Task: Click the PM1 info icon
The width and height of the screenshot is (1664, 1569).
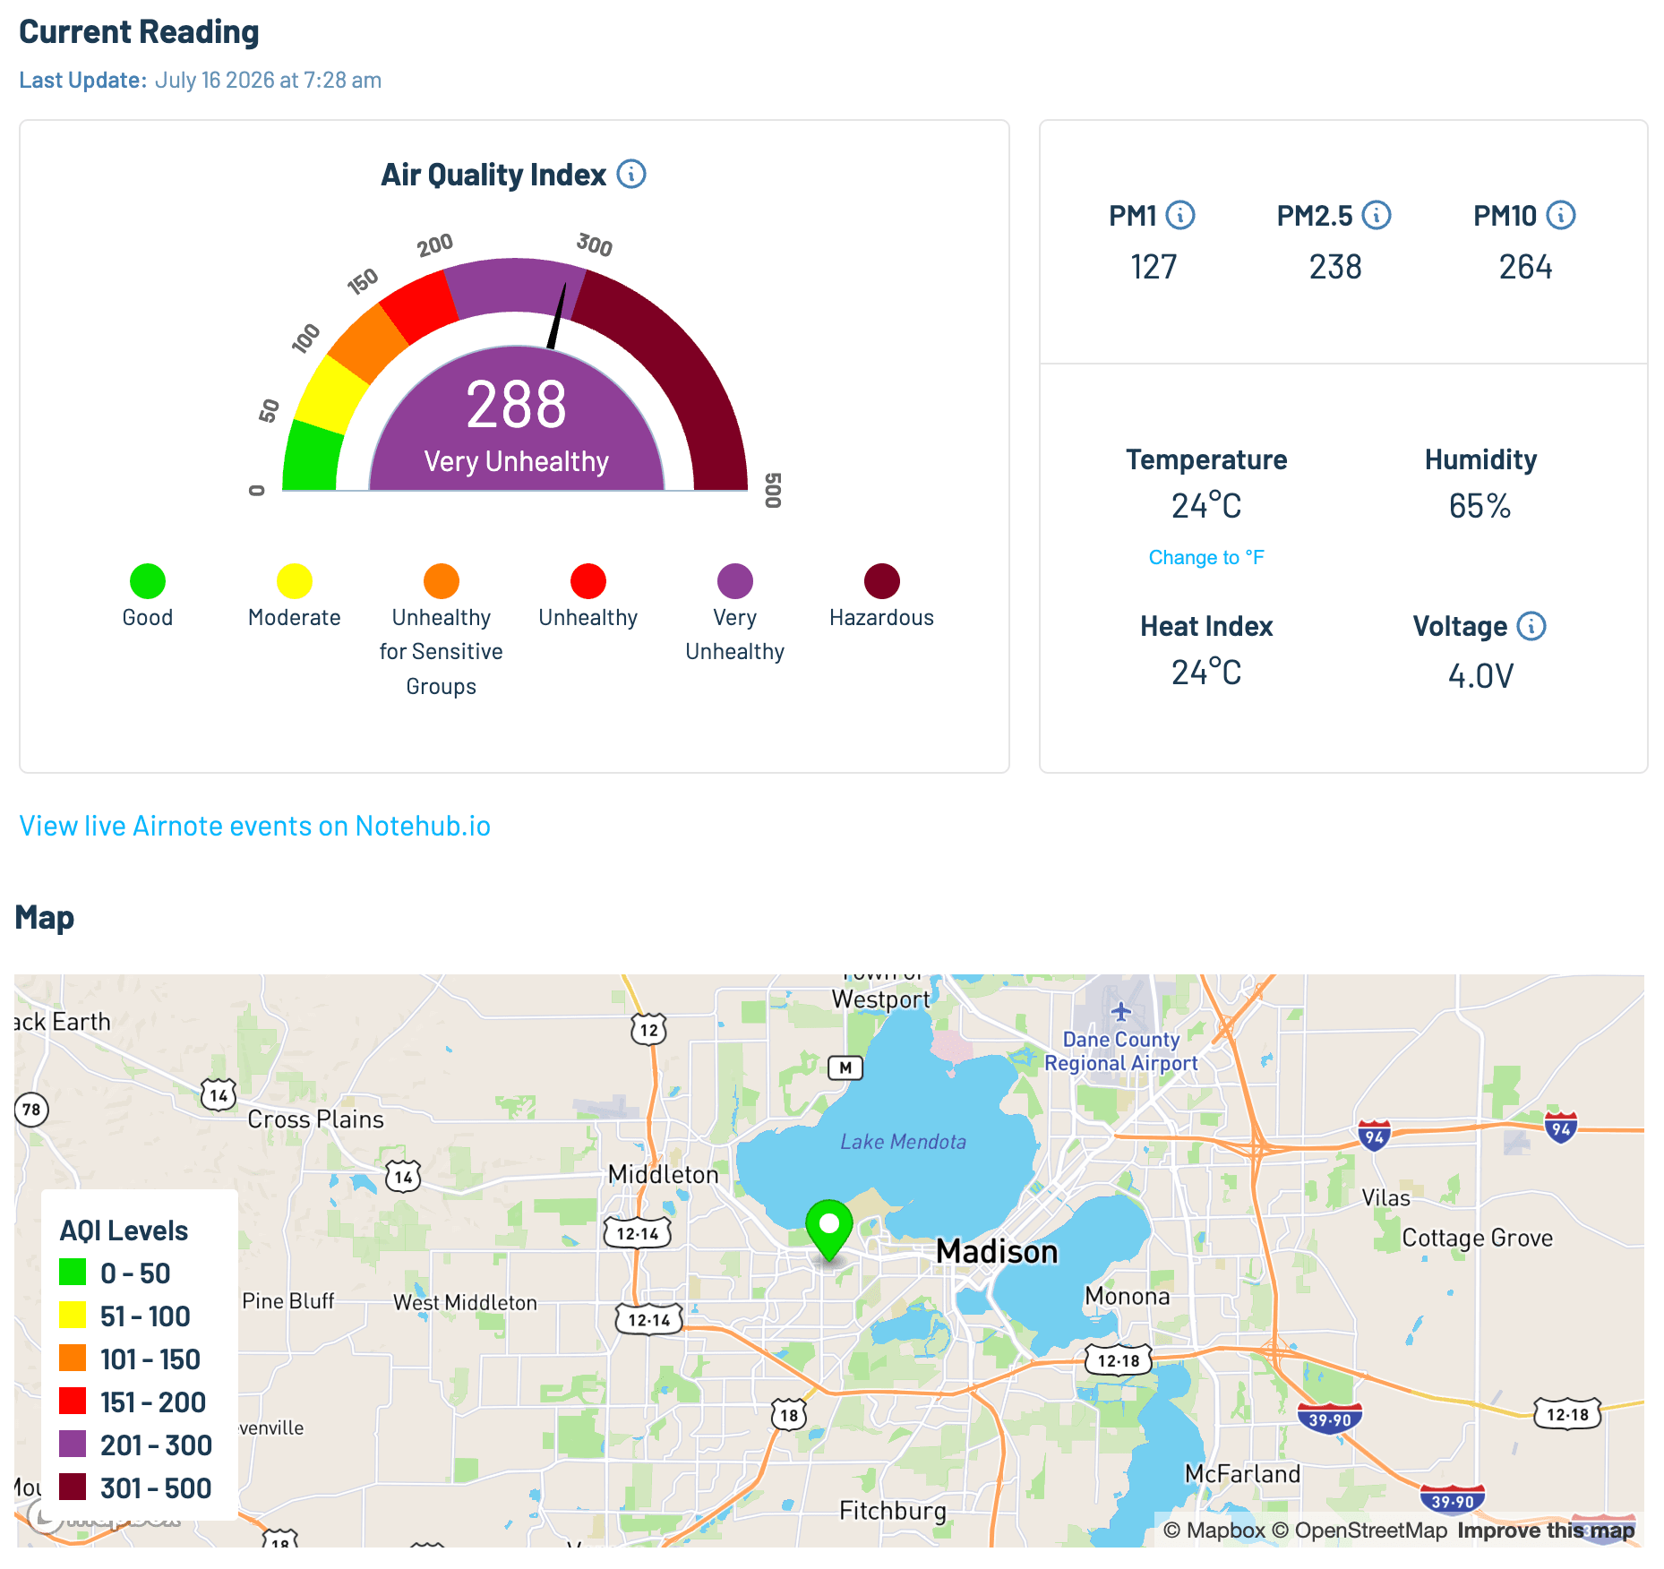Action: click(1180, 215)
